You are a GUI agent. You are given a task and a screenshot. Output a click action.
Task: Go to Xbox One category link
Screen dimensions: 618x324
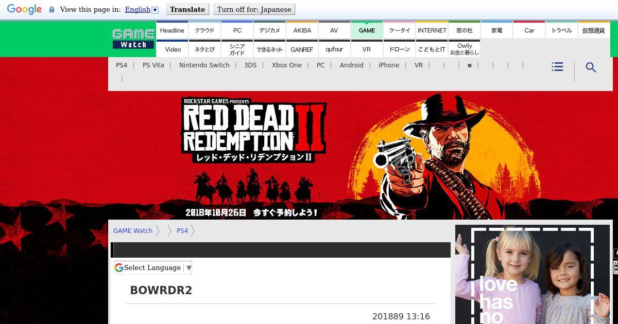pos(287,65)
